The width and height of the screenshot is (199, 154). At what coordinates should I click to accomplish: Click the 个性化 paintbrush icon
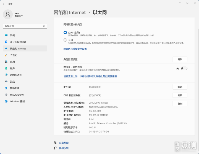(6, 55)
